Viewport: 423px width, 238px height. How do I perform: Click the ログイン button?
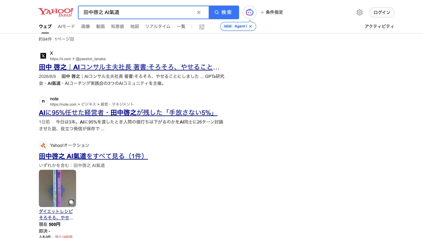click(x=382, y=12)
